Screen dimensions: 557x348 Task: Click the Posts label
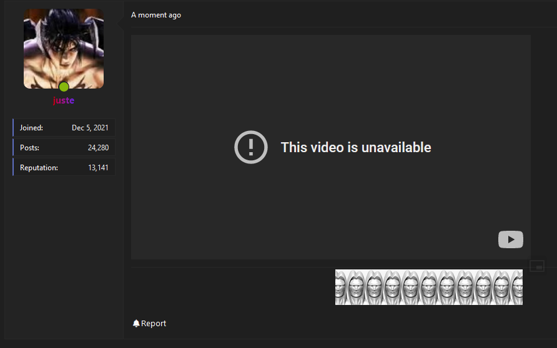(x=29, y=148)
